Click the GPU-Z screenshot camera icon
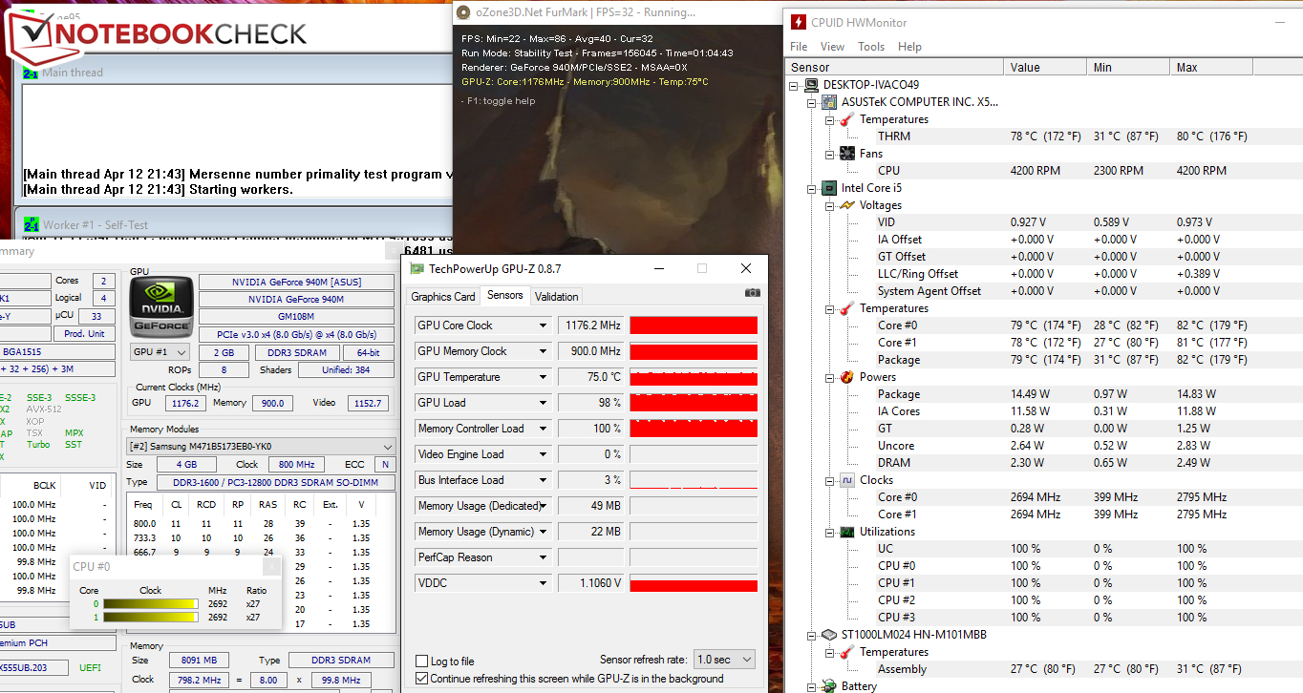 [752, 292]
